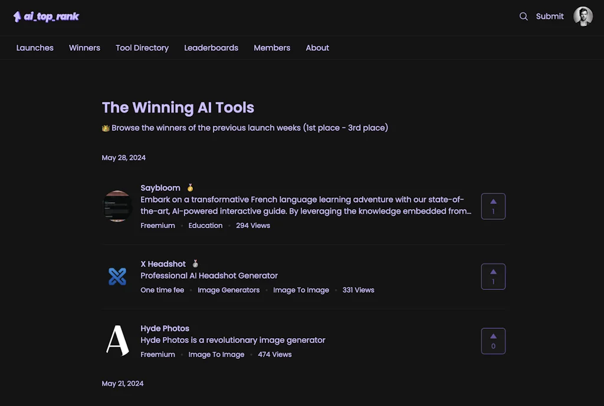Click the user profile avatar
Screen dimensions: 604x406
pyautogui.click(x=583, y=16)
